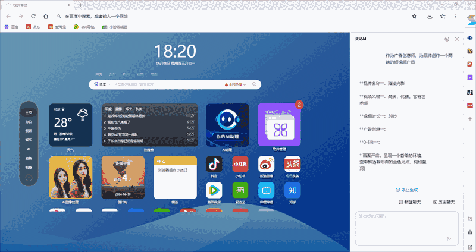Open the countdown widget showing 4 days
Image resolution: width=476 pixels, height=252 pixels.
click(123, 177)
